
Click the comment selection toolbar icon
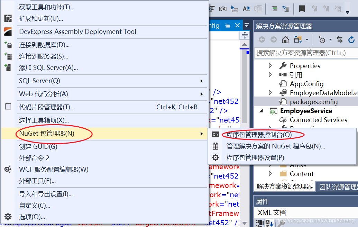pyautogui.click(x=286, y=9)
